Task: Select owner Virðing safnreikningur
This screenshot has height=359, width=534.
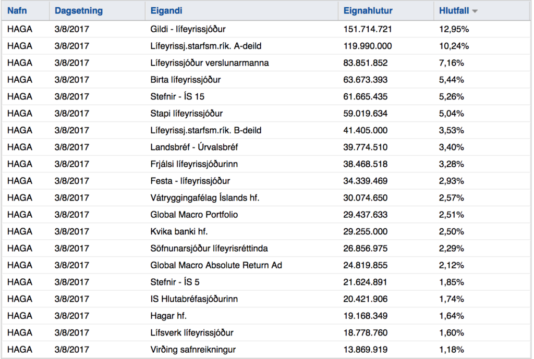Action: (x=193, y=350)
